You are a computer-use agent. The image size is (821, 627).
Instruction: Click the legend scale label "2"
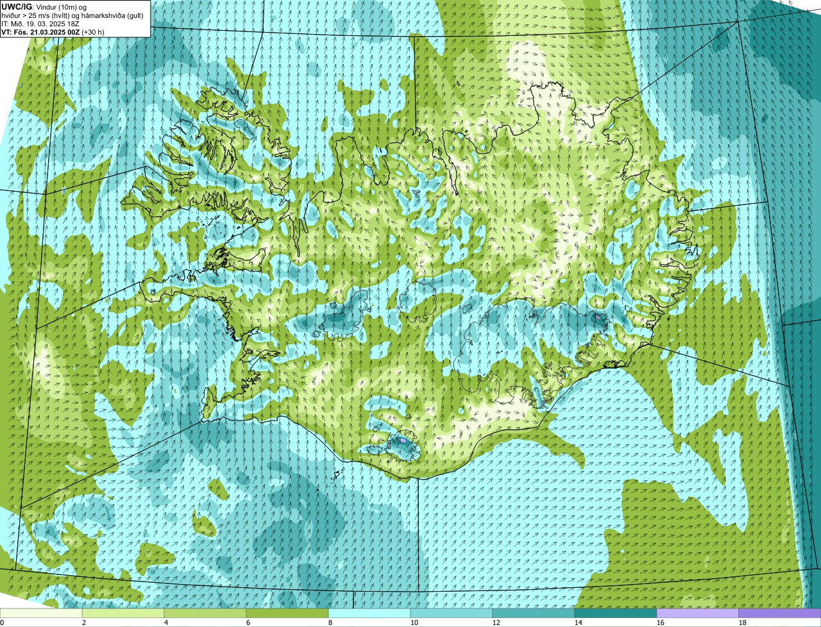click(x=84, y=623)
